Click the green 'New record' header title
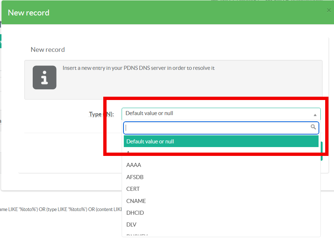Viewport: 334px width, 239px height. [x=29, y=13]
